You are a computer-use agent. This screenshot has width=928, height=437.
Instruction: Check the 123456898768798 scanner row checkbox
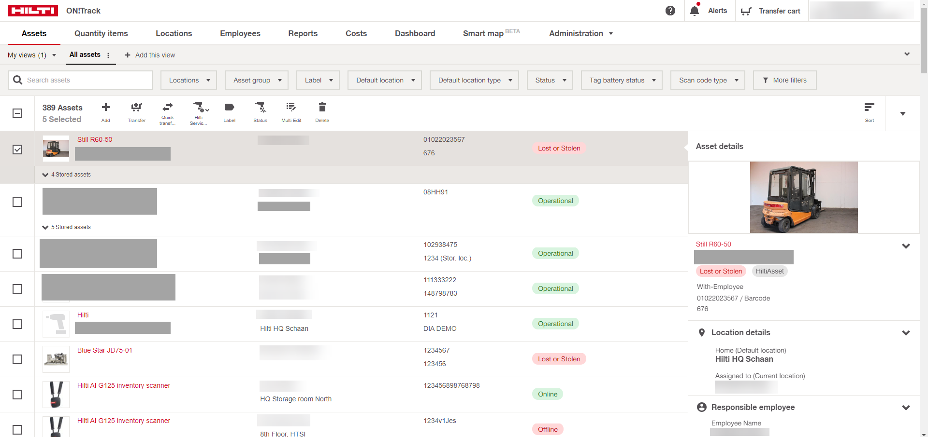[17, 395]
